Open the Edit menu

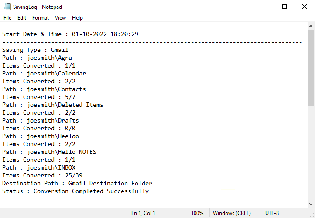[22, 18]
